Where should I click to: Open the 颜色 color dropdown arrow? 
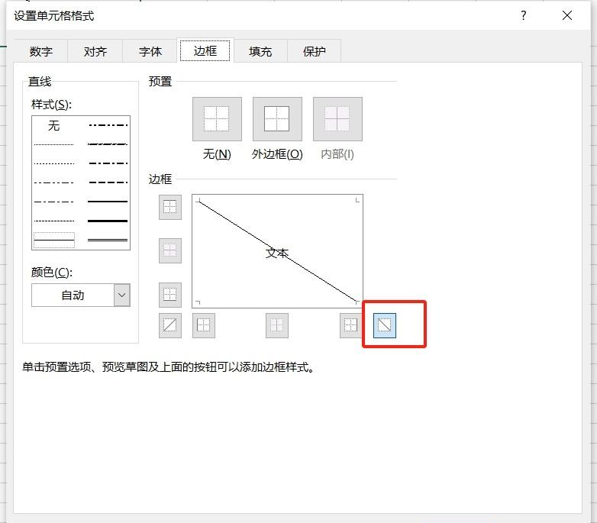pos(122,295)
